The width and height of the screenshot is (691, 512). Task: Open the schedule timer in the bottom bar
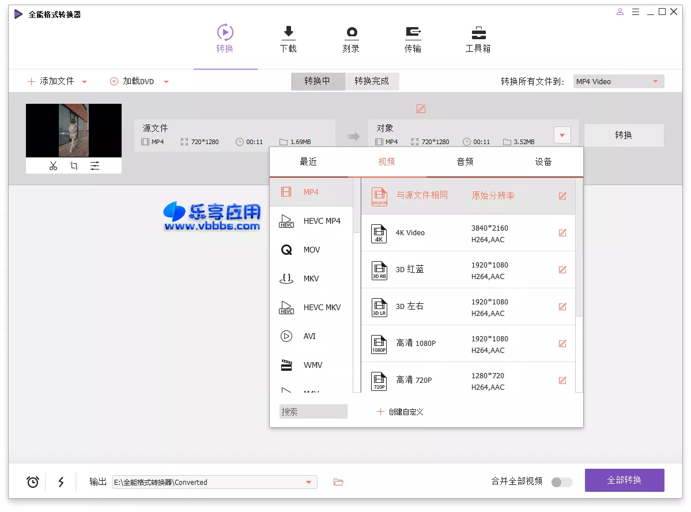(32, 481)
